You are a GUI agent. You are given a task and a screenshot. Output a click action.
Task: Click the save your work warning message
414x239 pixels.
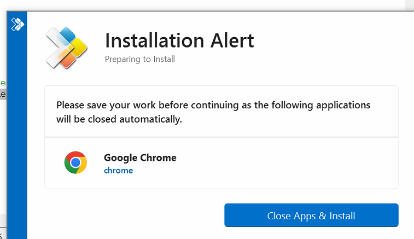(x=213, y=112)
